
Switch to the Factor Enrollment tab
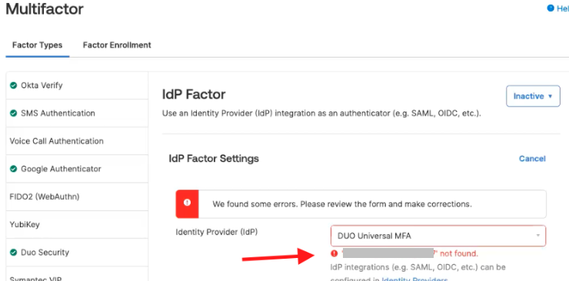117,45
